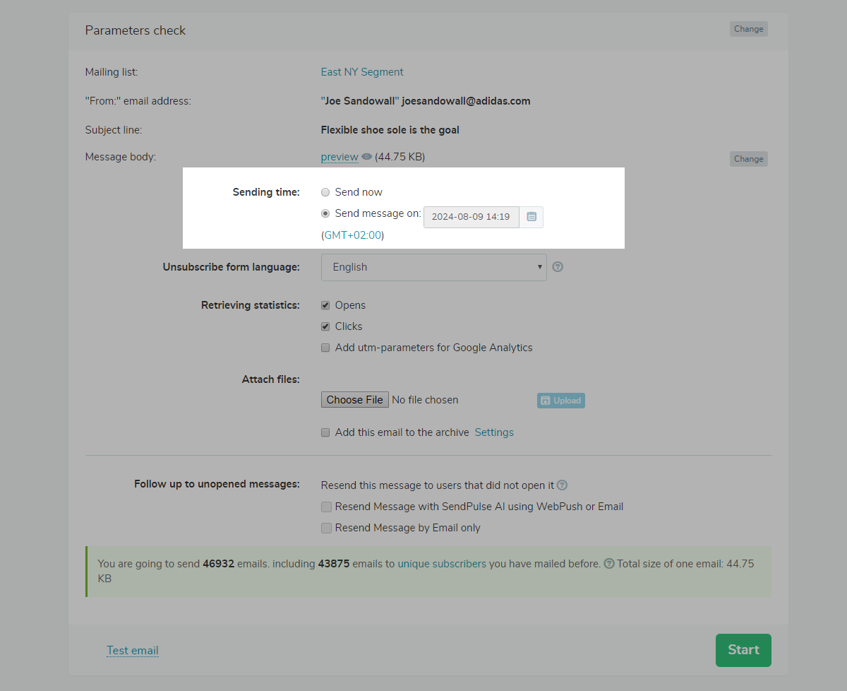Click the Choose File button
Viewport: 847px width, 691px height.
coord(354,400)
